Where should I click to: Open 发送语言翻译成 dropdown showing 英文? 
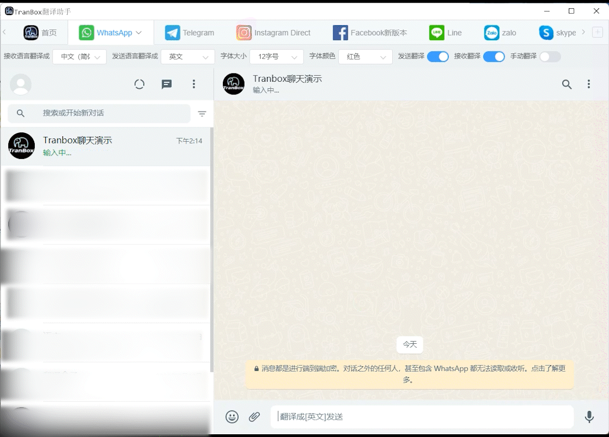point(188,57)
